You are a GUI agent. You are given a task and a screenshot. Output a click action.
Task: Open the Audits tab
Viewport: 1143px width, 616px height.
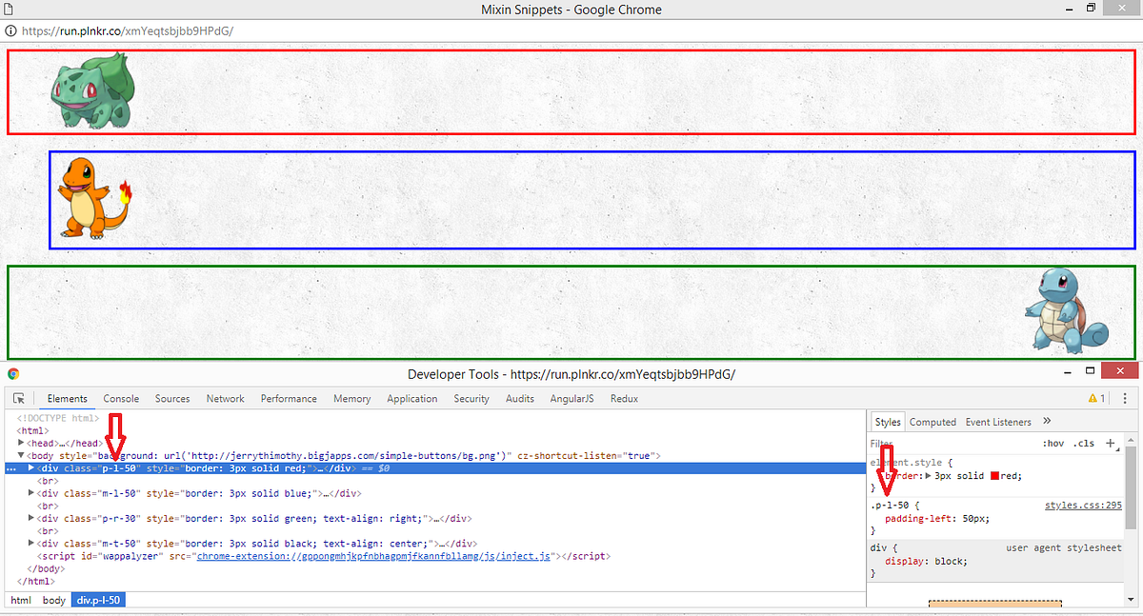520,399
